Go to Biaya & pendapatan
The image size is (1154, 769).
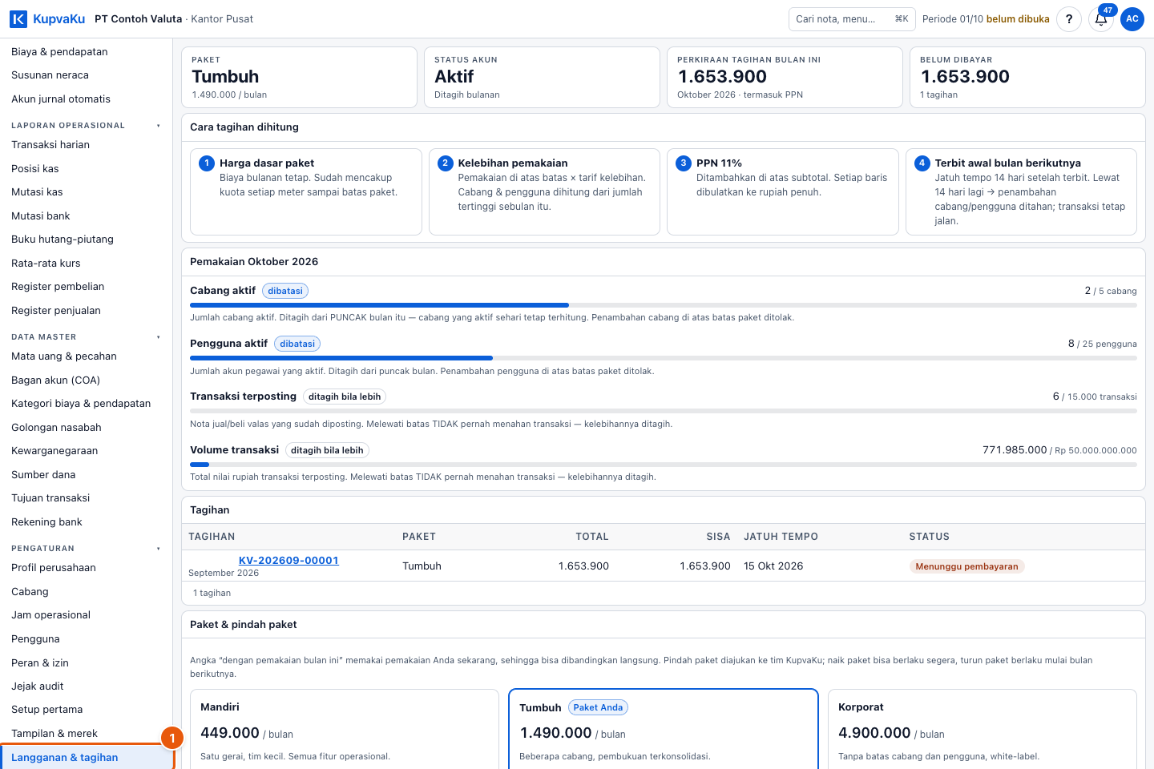click(x=86, y=51)
